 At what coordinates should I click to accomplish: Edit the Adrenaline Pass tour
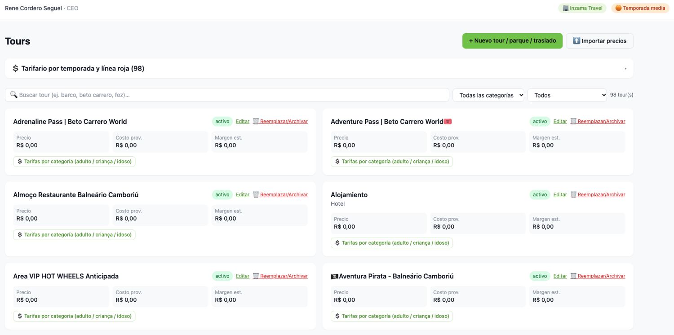click(x=243, y=121)
